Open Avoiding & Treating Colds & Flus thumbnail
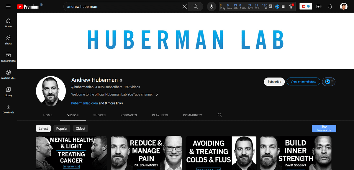 221,153
